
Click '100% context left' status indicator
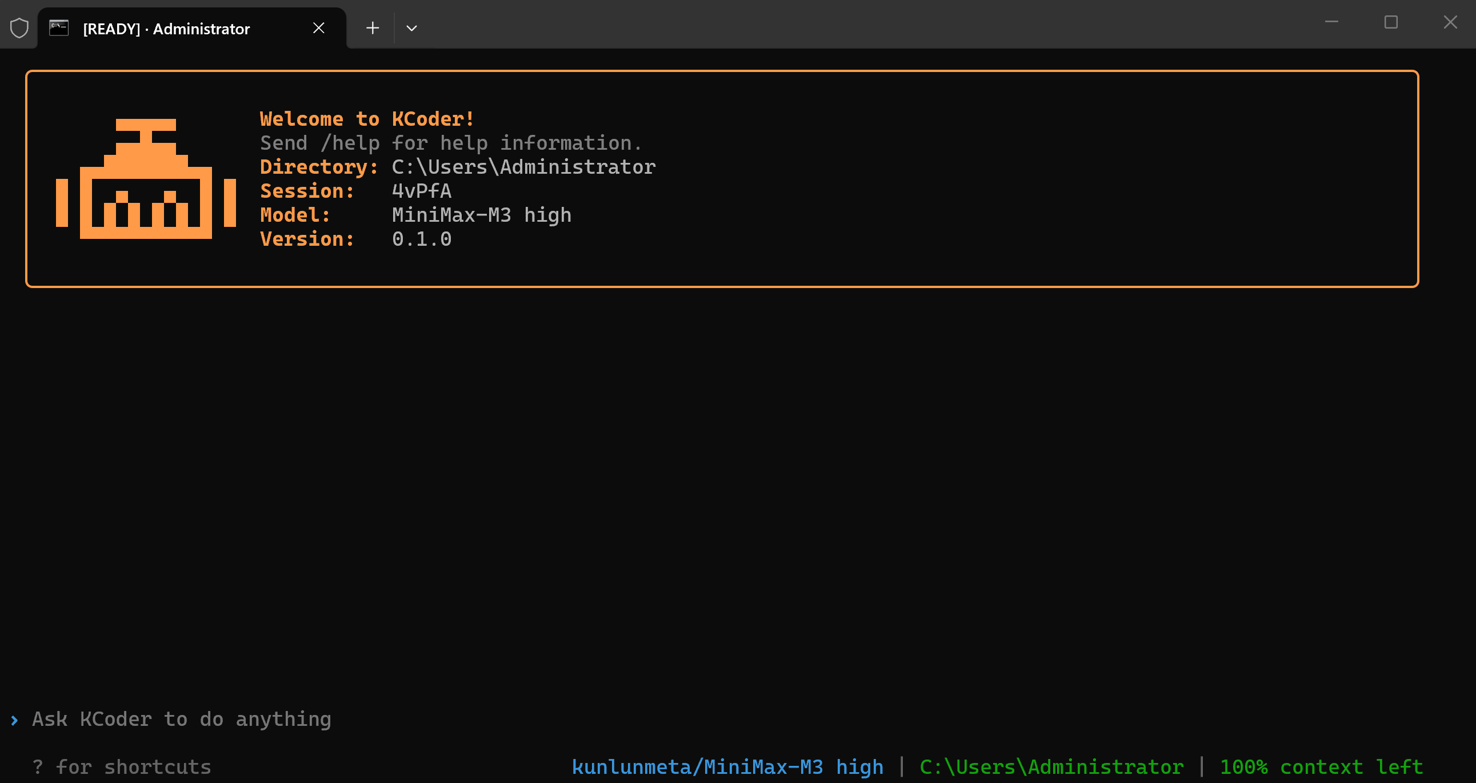1322,768
